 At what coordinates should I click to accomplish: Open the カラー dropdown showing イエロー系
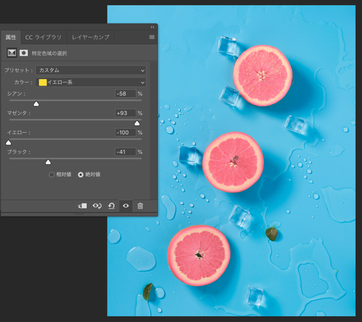click(x=90, y=83)
